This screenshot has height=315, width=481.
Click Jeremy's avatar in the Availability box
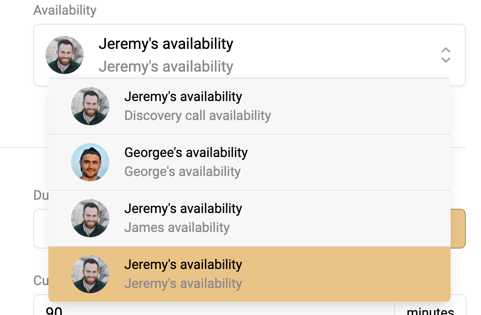click(65, 55)
